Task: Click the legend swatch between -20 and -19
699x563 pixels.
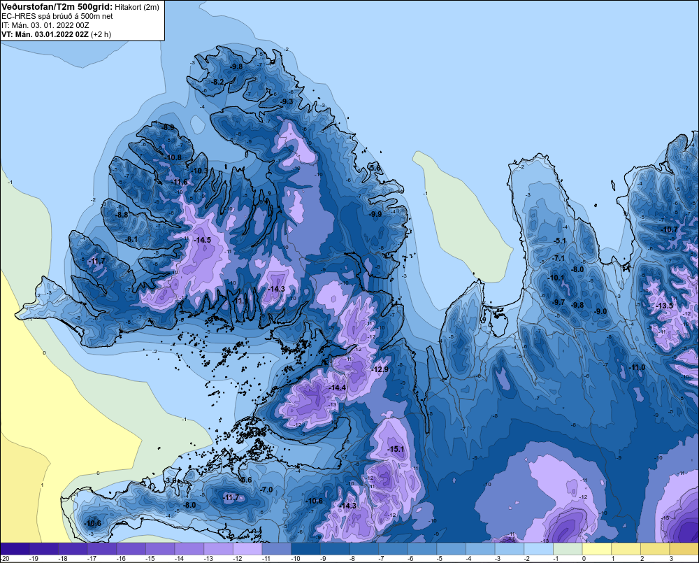Action: click(15, 549)
